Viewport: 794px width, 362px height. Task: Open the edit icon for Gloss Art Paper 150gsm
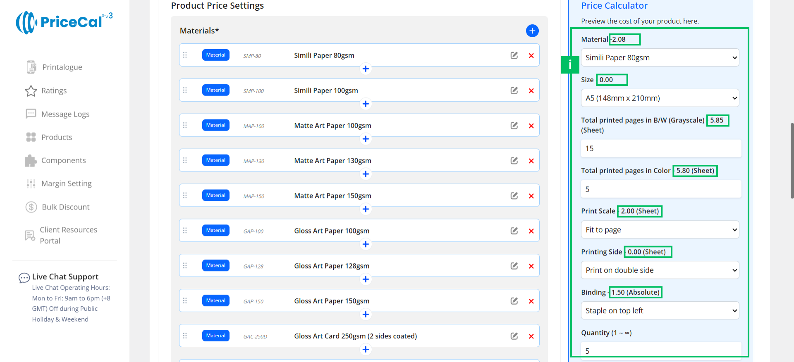pyautogui.click(x=514, y=301)
